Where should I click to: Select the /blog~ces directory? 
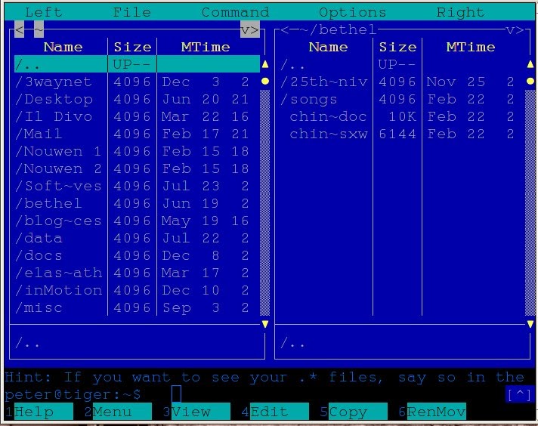(x=137, y=221)
